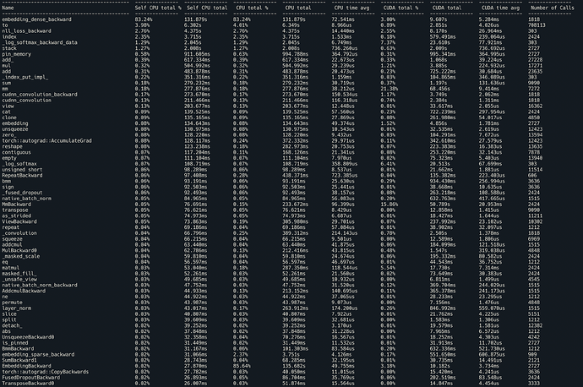Click the 85.64% CPU total value
583x387 pixels.
[242, 366]
